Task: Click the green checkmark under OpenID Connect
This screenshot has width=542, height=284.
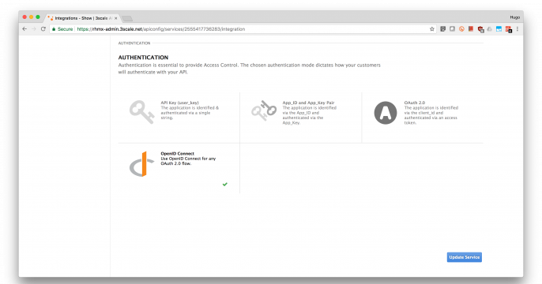Action: (x=225, y=185)
